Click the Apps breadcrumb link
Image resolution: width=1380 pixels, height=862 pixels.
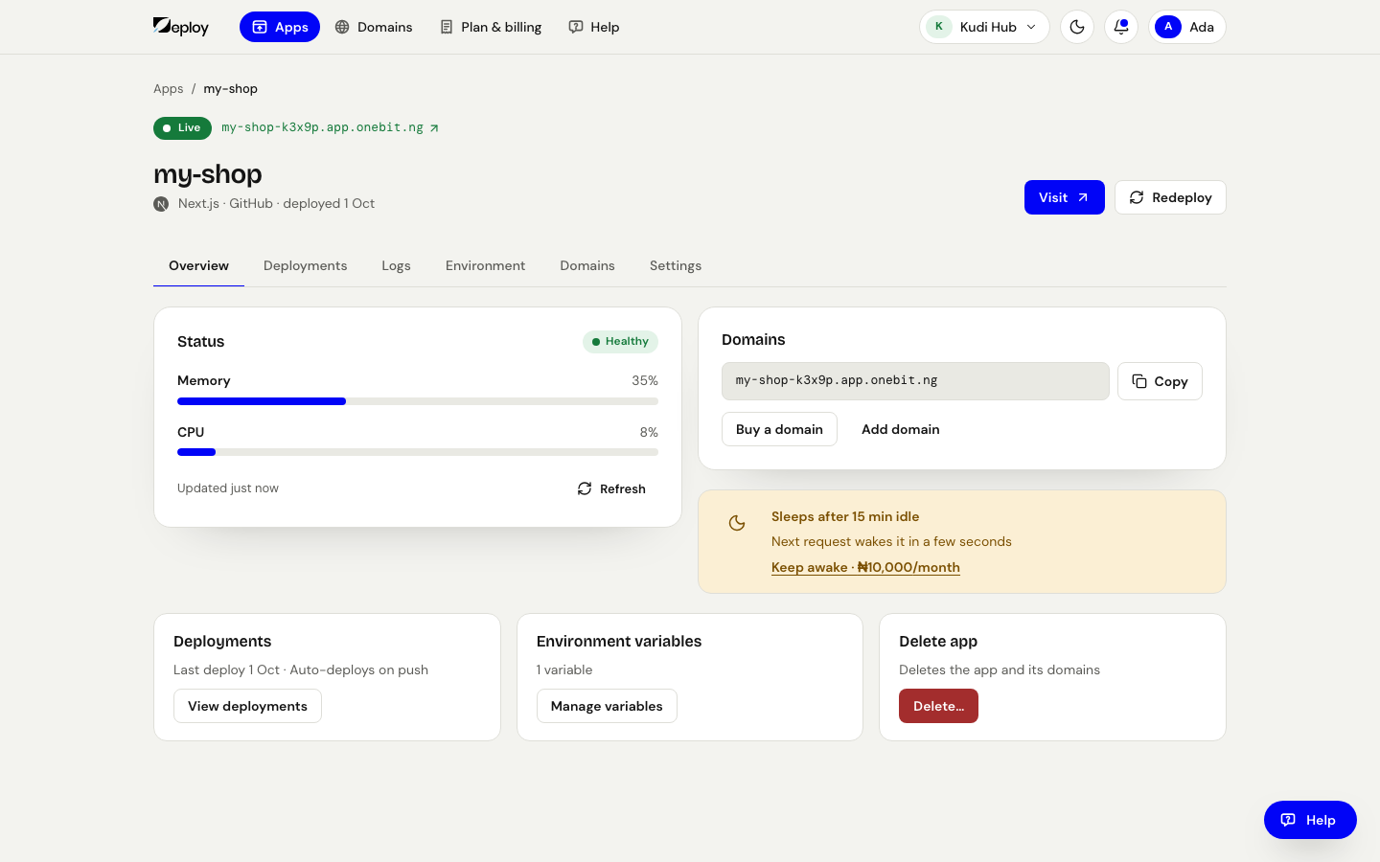tap(168, 89)
